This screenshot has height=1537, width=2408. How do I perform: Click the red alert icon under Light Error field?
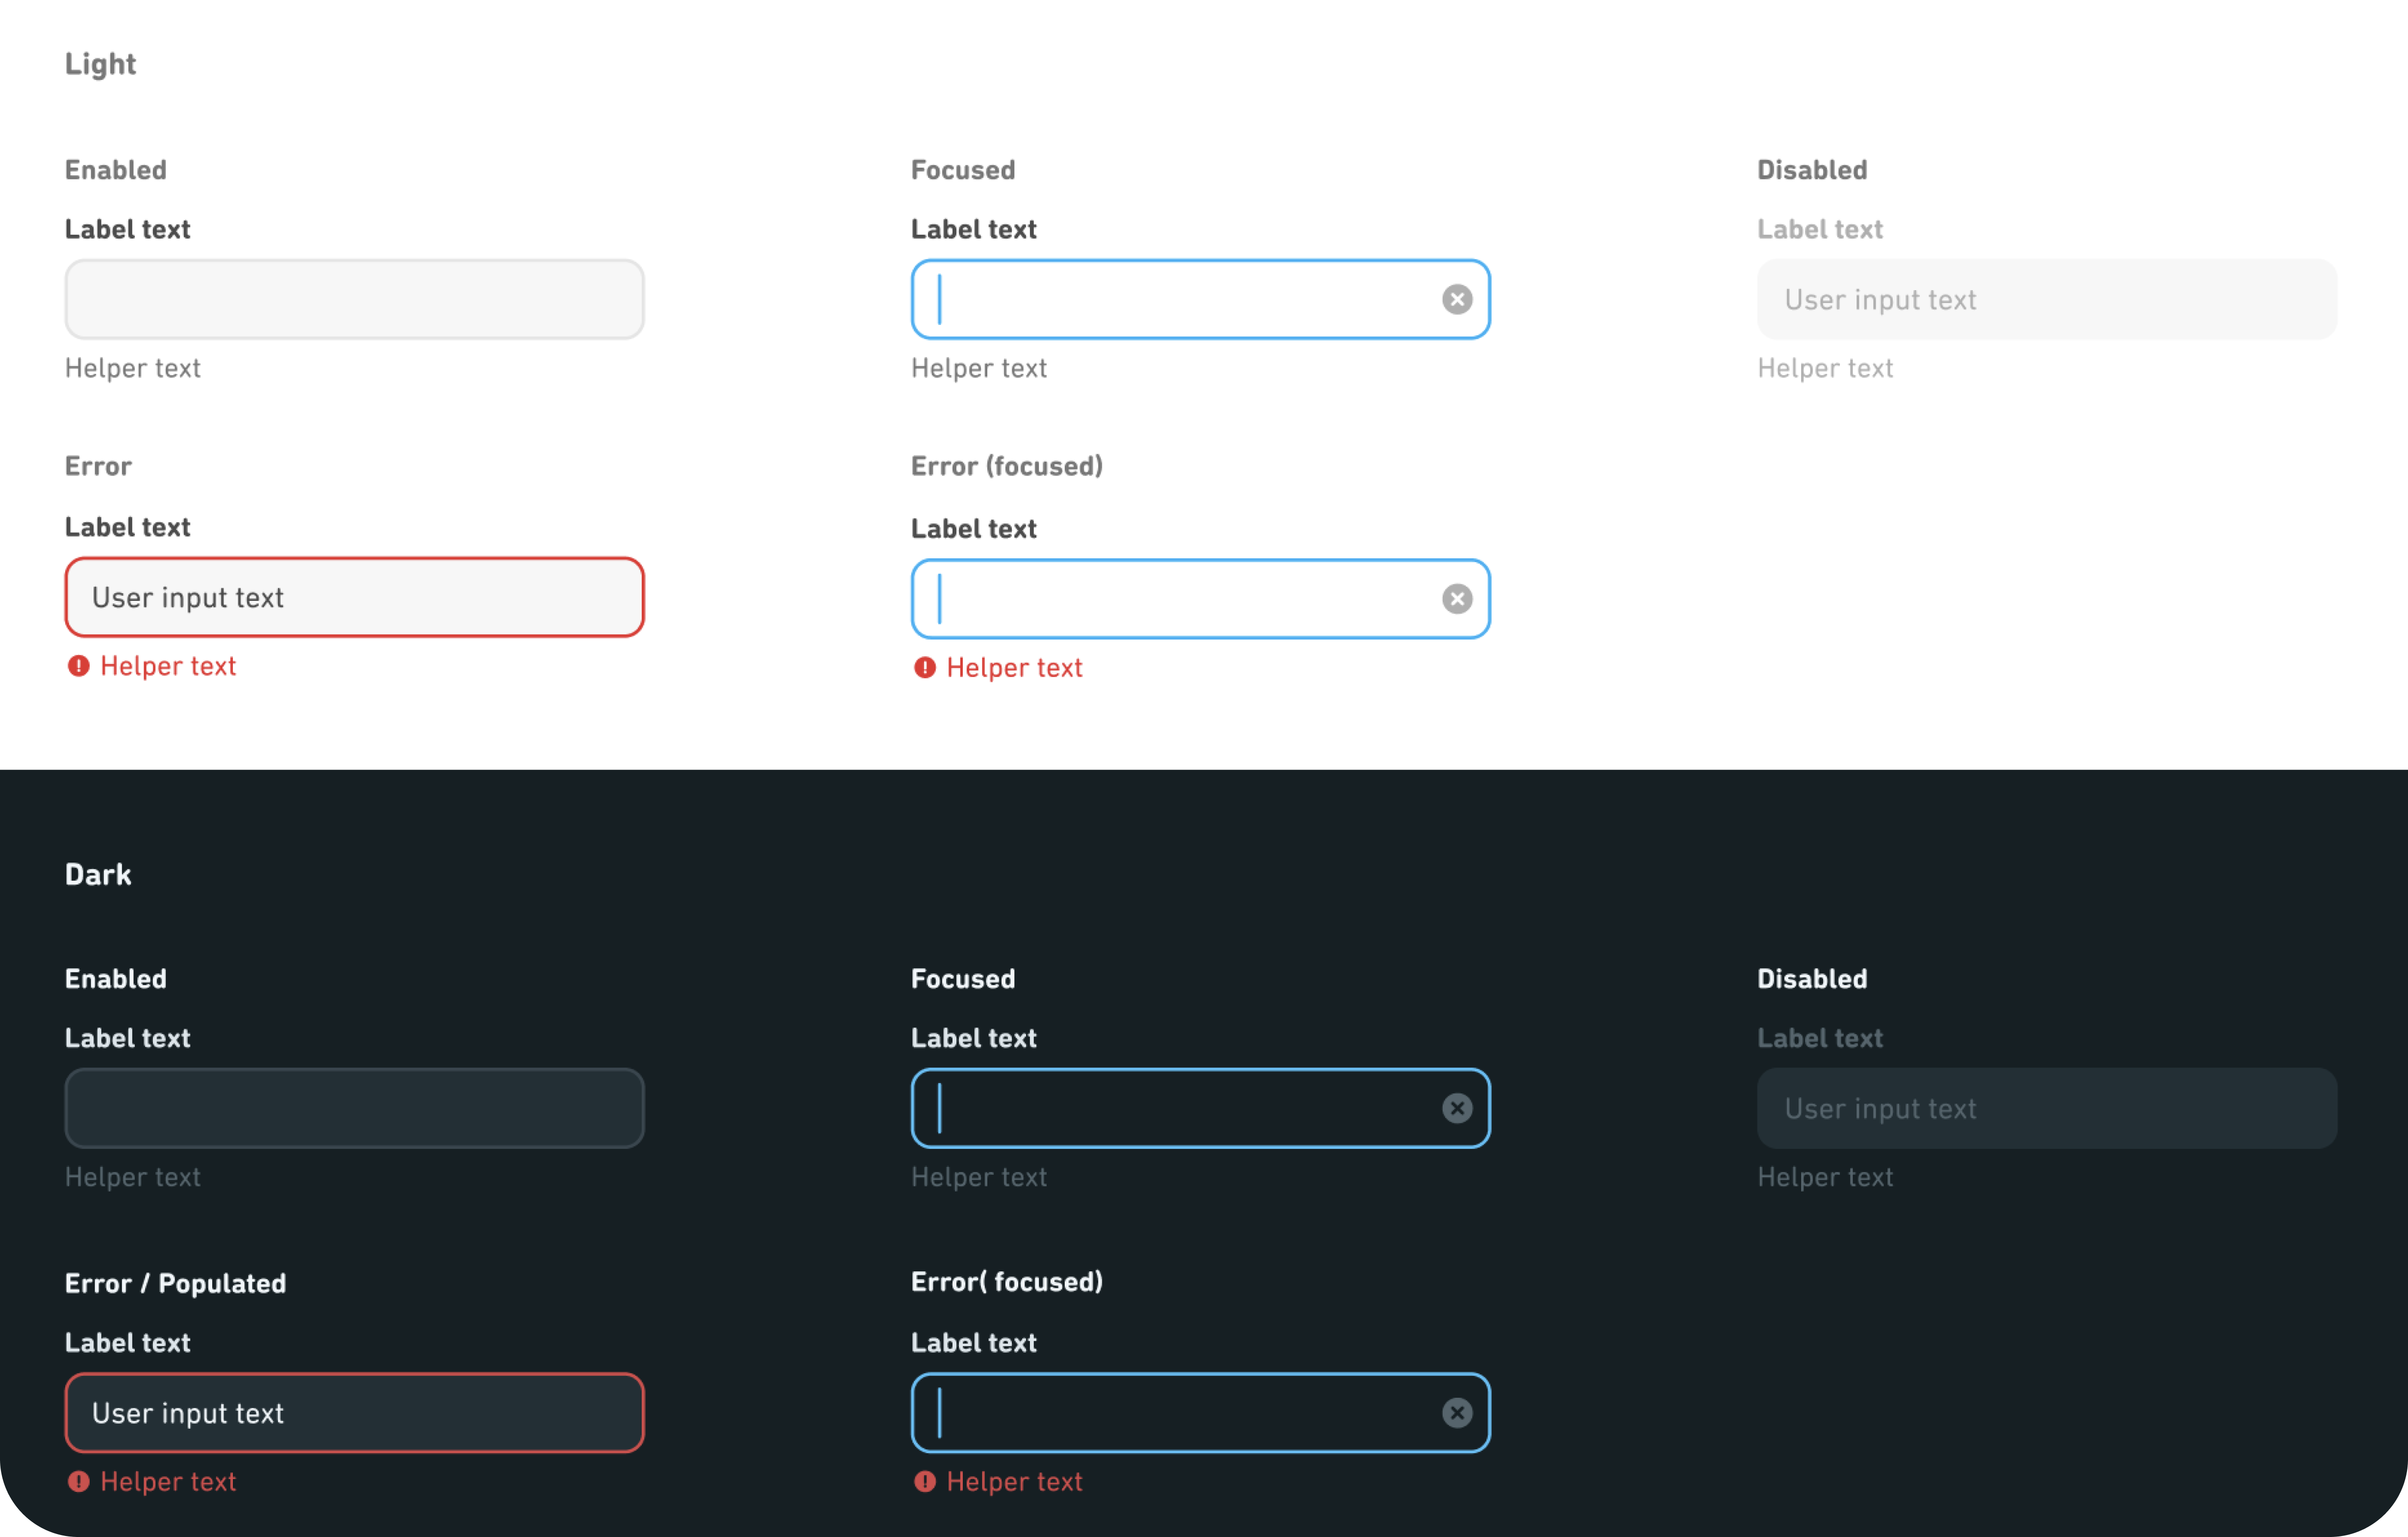pyautogui.click(x=78, y=666)
